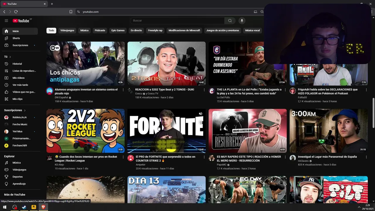Click the page vertical scrollbar
This screenshot has width=375, height=211.
point(373,113)
